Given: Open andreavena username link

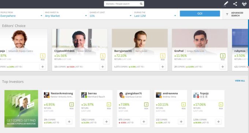Looking at the screenshot, I should pos(170,93).
